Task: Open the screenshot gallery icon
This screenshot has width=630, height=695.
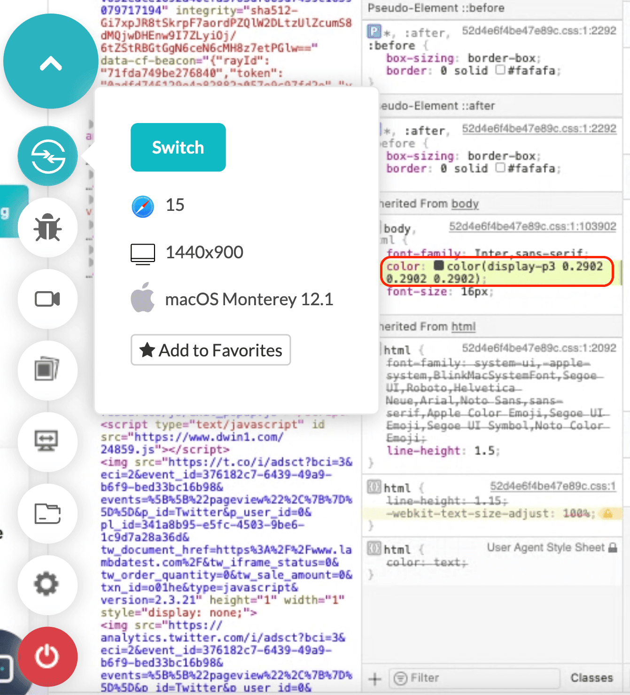Action: click(48, 371)
